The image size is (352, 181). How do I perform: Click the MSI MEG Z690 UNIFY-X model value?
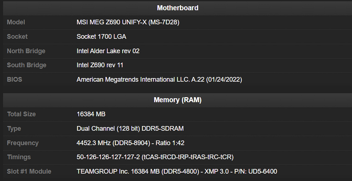pos(128,22)
